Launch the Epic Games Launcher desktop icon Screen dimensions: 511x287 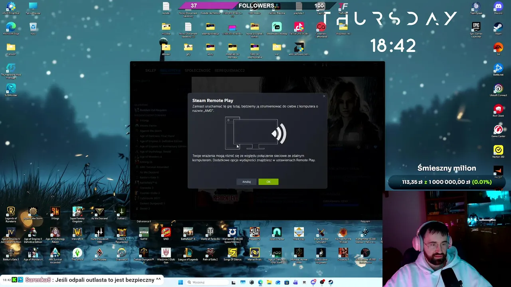coord(476,30)
